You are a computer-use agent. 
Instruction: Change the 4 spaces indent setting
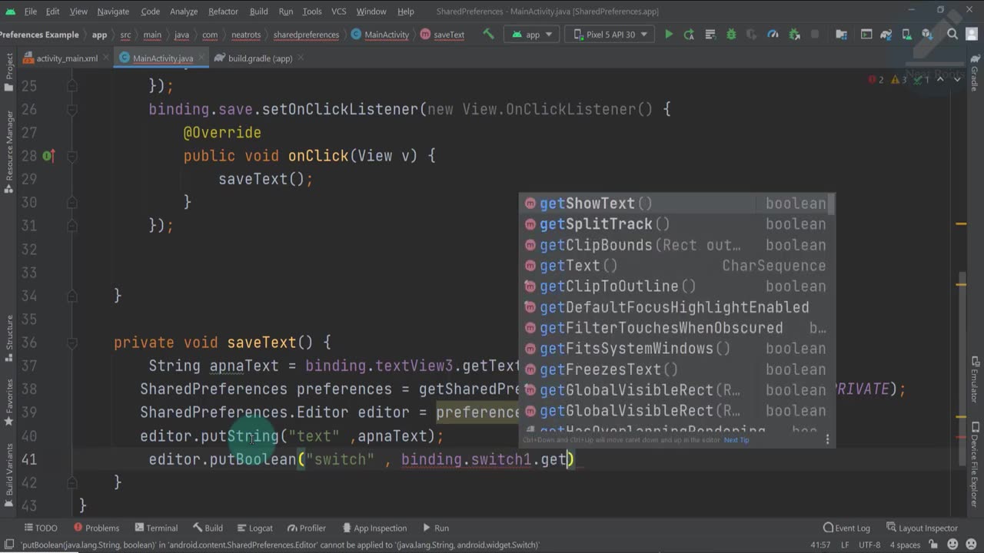905,545
